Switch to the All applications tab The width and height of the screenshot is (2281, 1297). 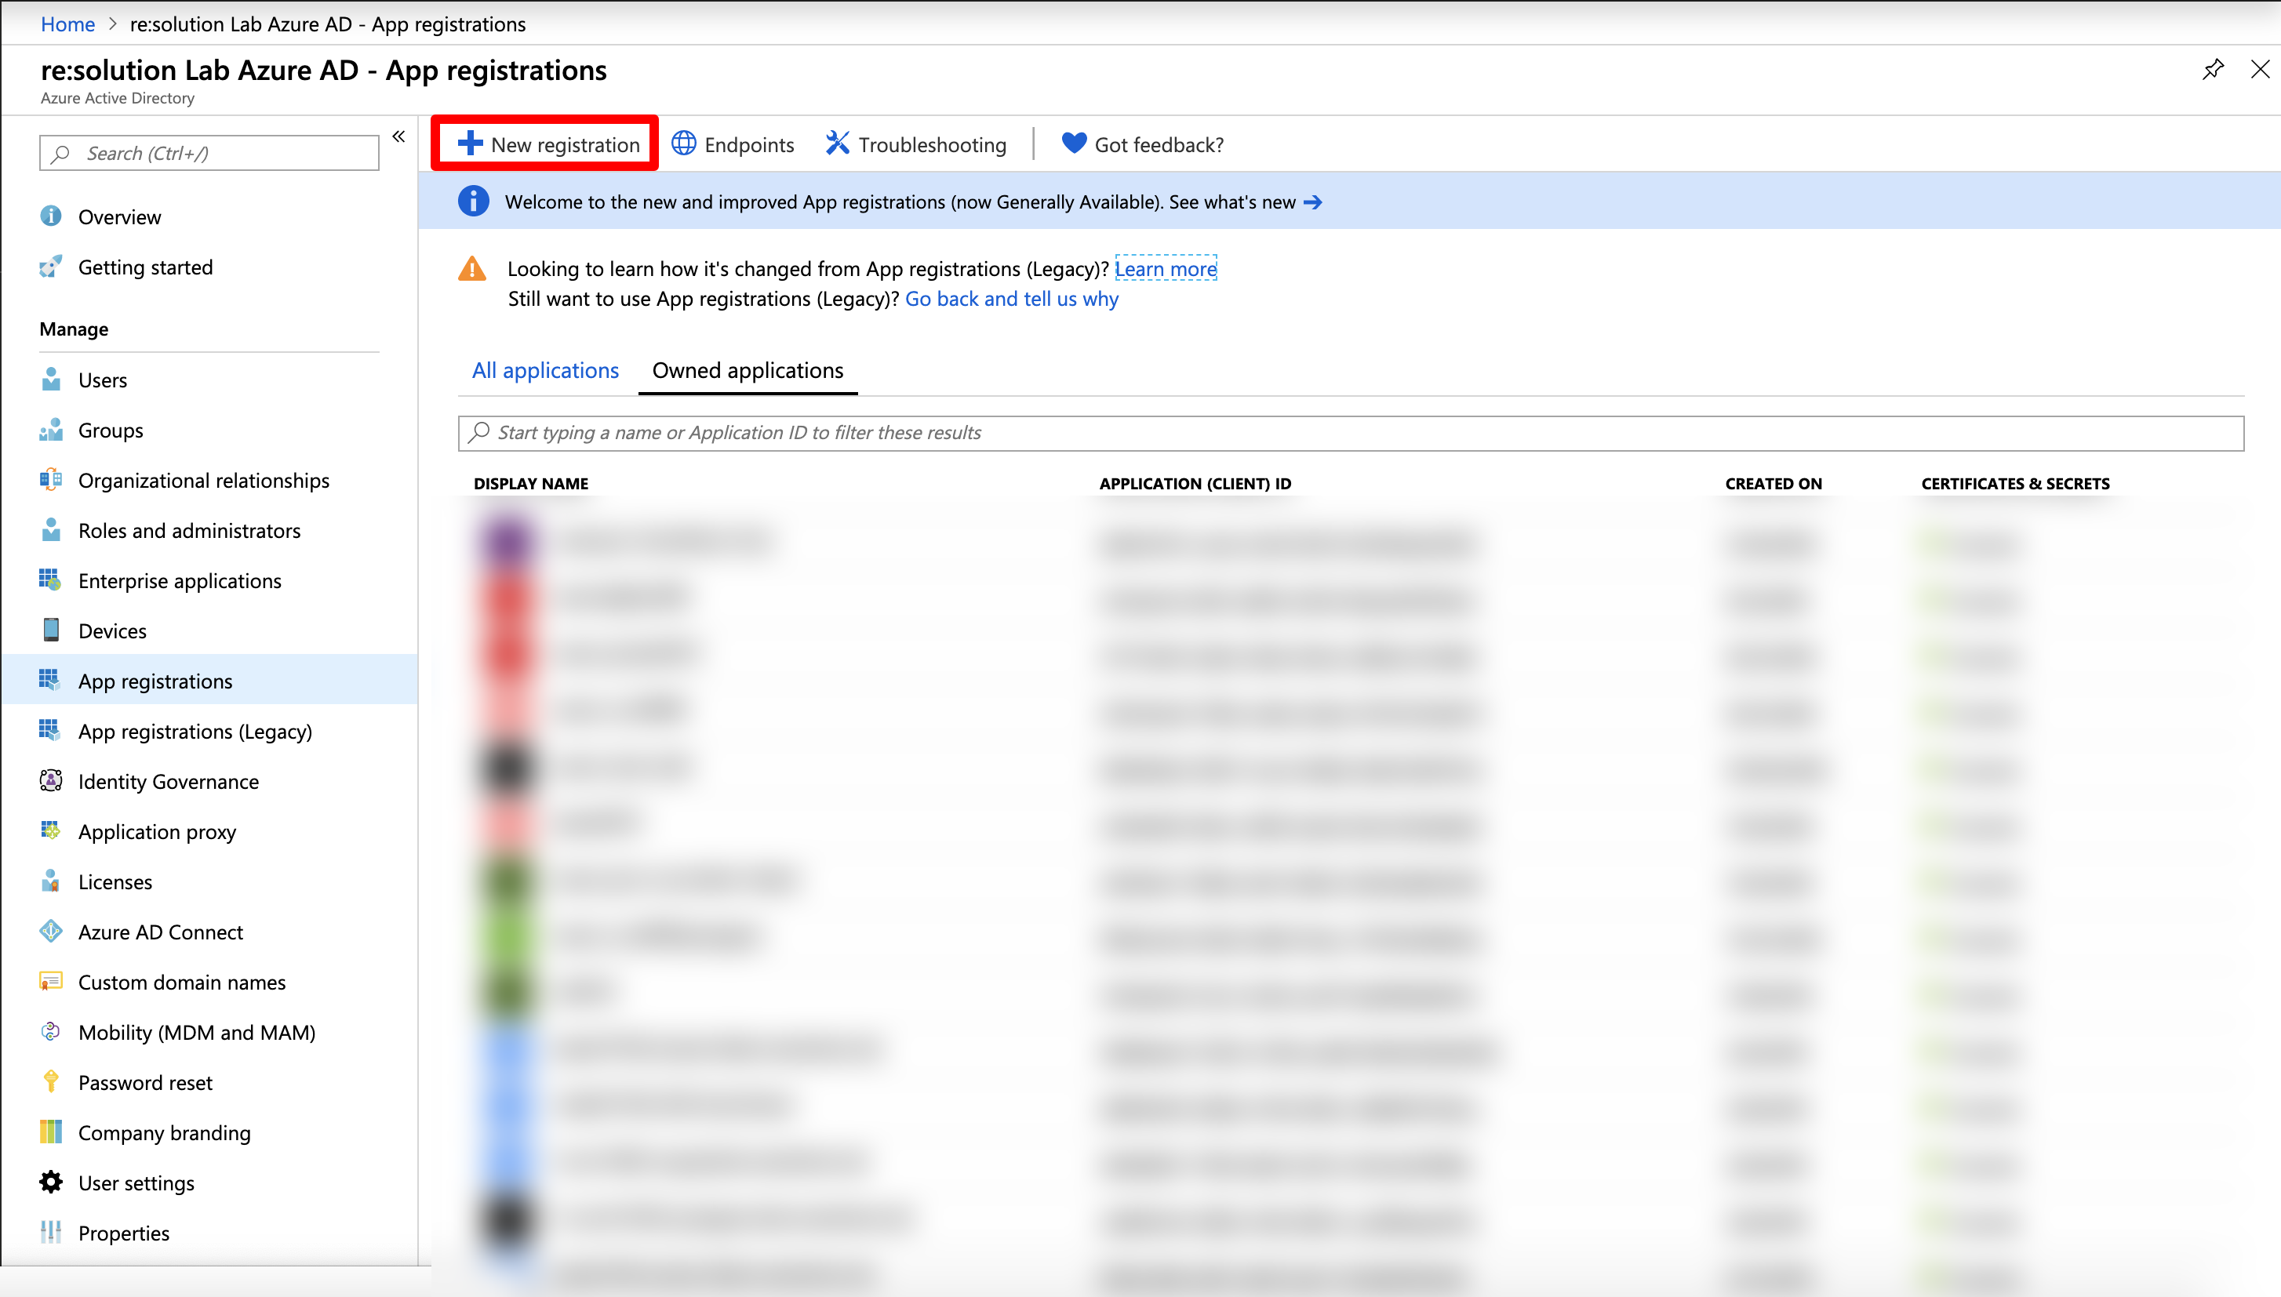tap(545, 371)
